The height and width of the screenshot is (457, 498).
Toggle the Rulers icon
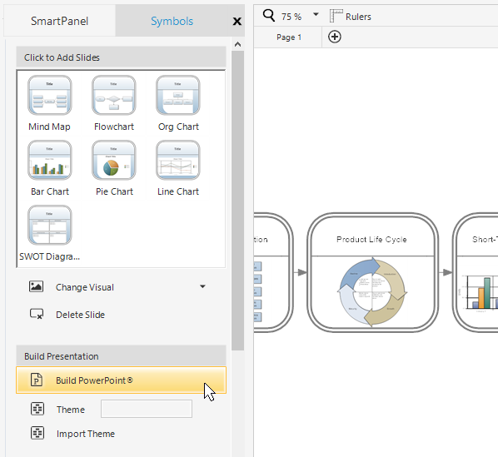(x=336, y=16)
